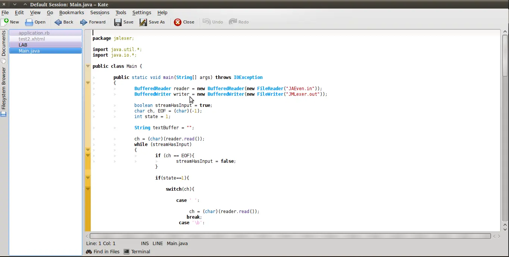
Task: Click the 'break;' statement in the switch
Action: (194, 217)
